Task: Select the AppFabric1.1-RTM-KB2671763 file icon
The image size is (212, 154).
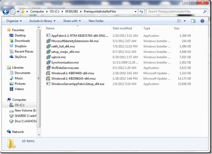Action: pos(48,35)
